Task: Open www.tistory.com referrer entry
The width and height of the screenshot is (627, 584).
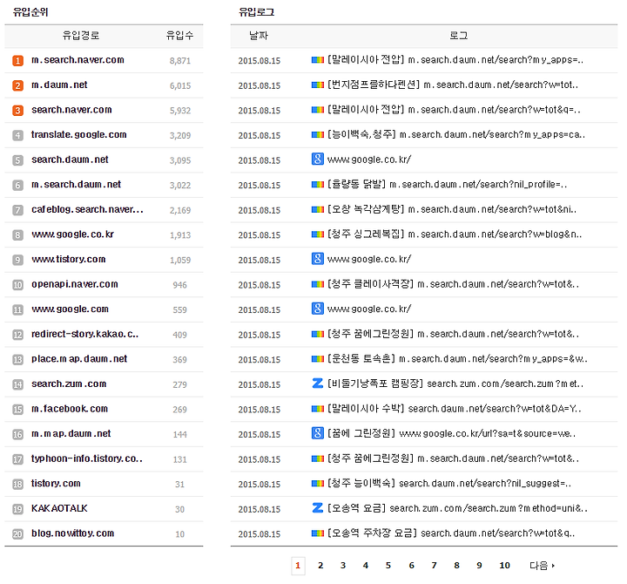Action: point(69,260)
